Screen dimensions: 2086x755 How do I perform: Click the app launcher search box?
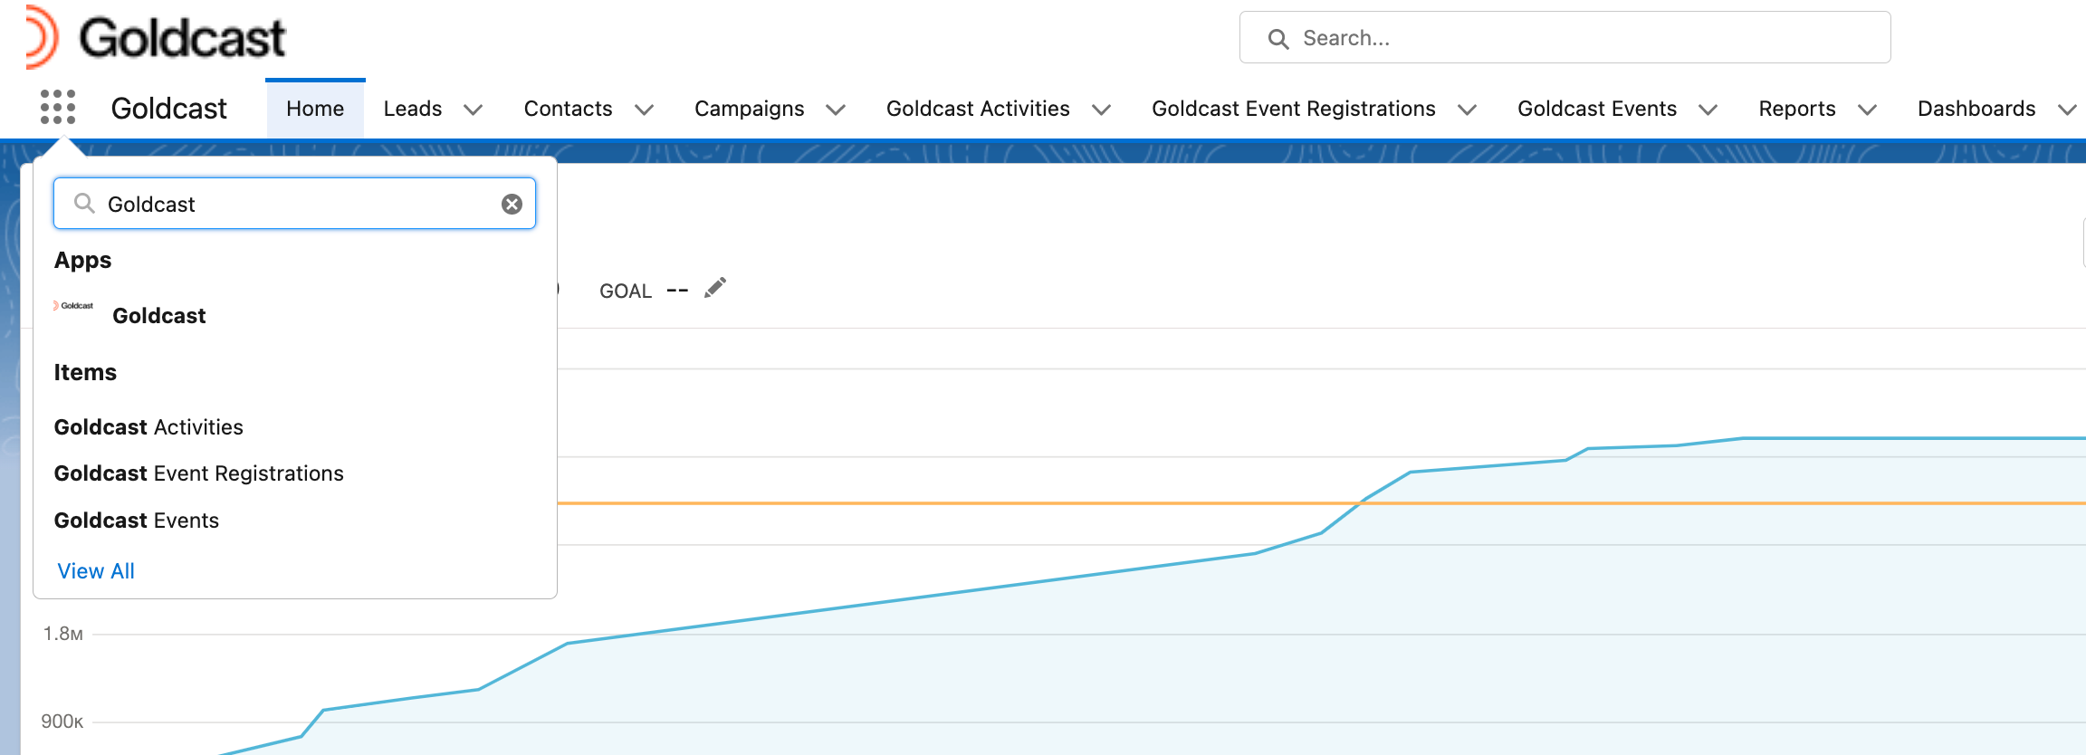coord(294,204)
